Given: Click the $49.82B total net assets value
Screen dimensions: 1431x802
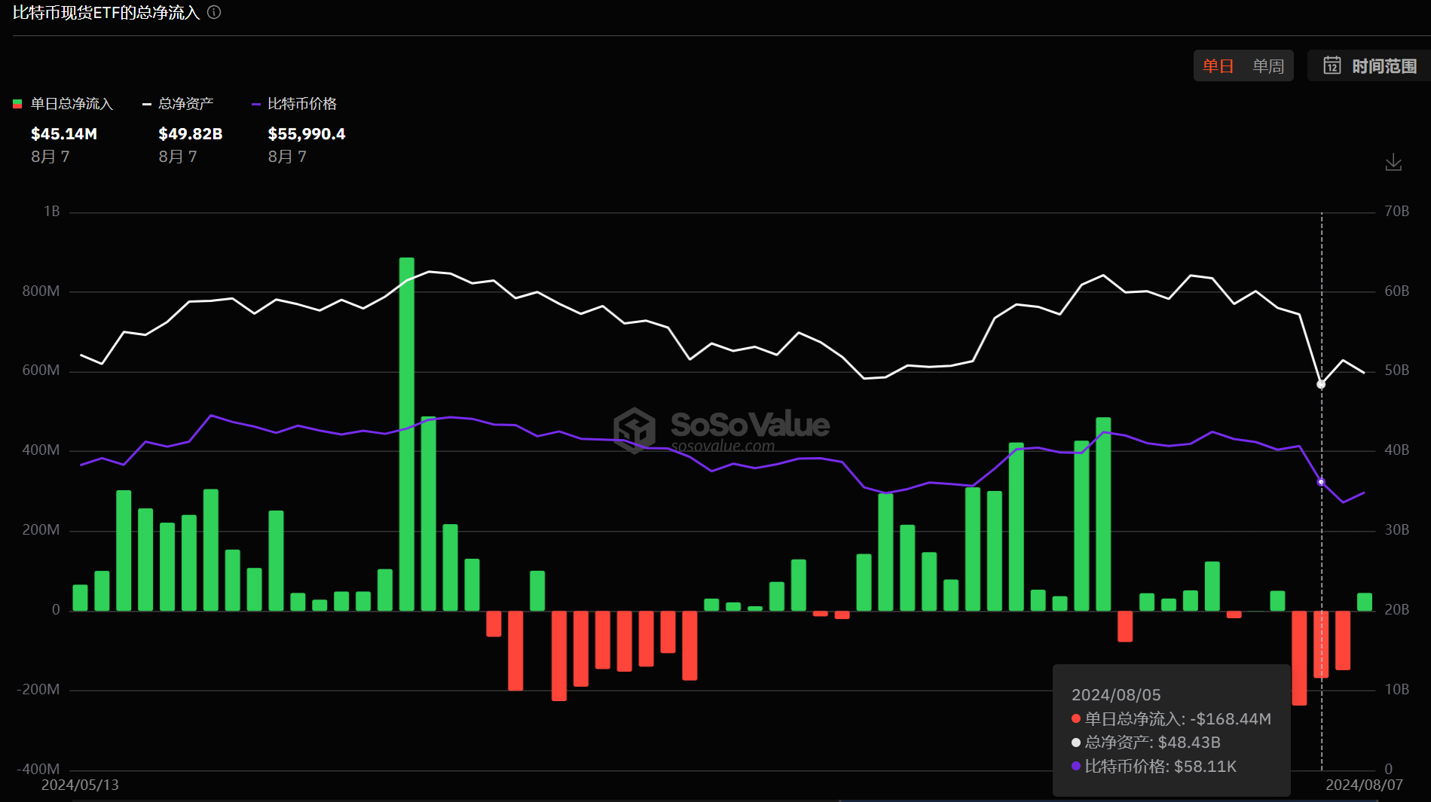Looking at the screenshot, I should tap(190, 134).
